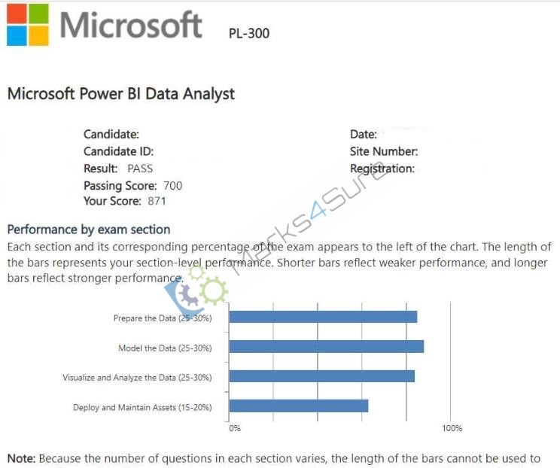Click the PL-300 exam code
The image size is (560, 468).
coord(249,33)
